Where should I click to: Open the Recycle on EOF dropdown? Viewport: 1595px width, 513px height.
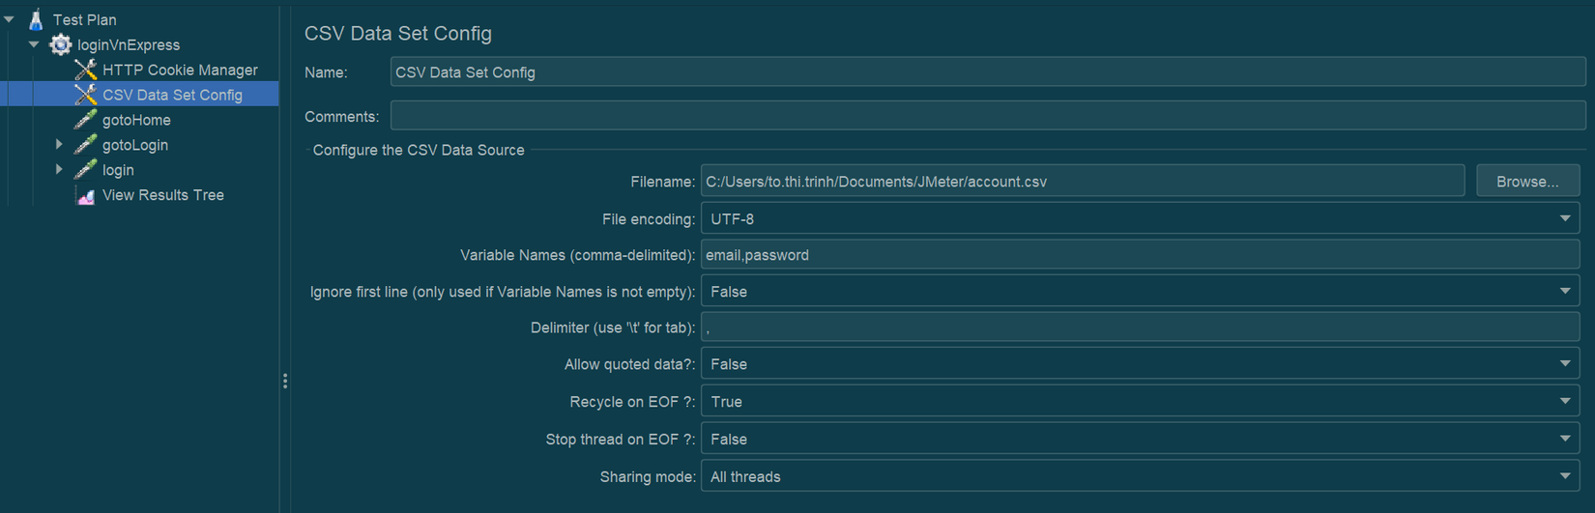tap(1564, 402)
